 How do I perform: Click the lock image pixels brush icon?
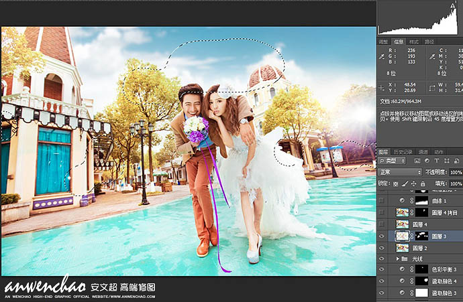coord(404,183)
